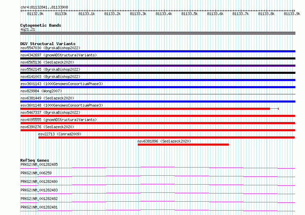Open transcript PRKG2|NM_001282482 label

(x=39, y=199)
